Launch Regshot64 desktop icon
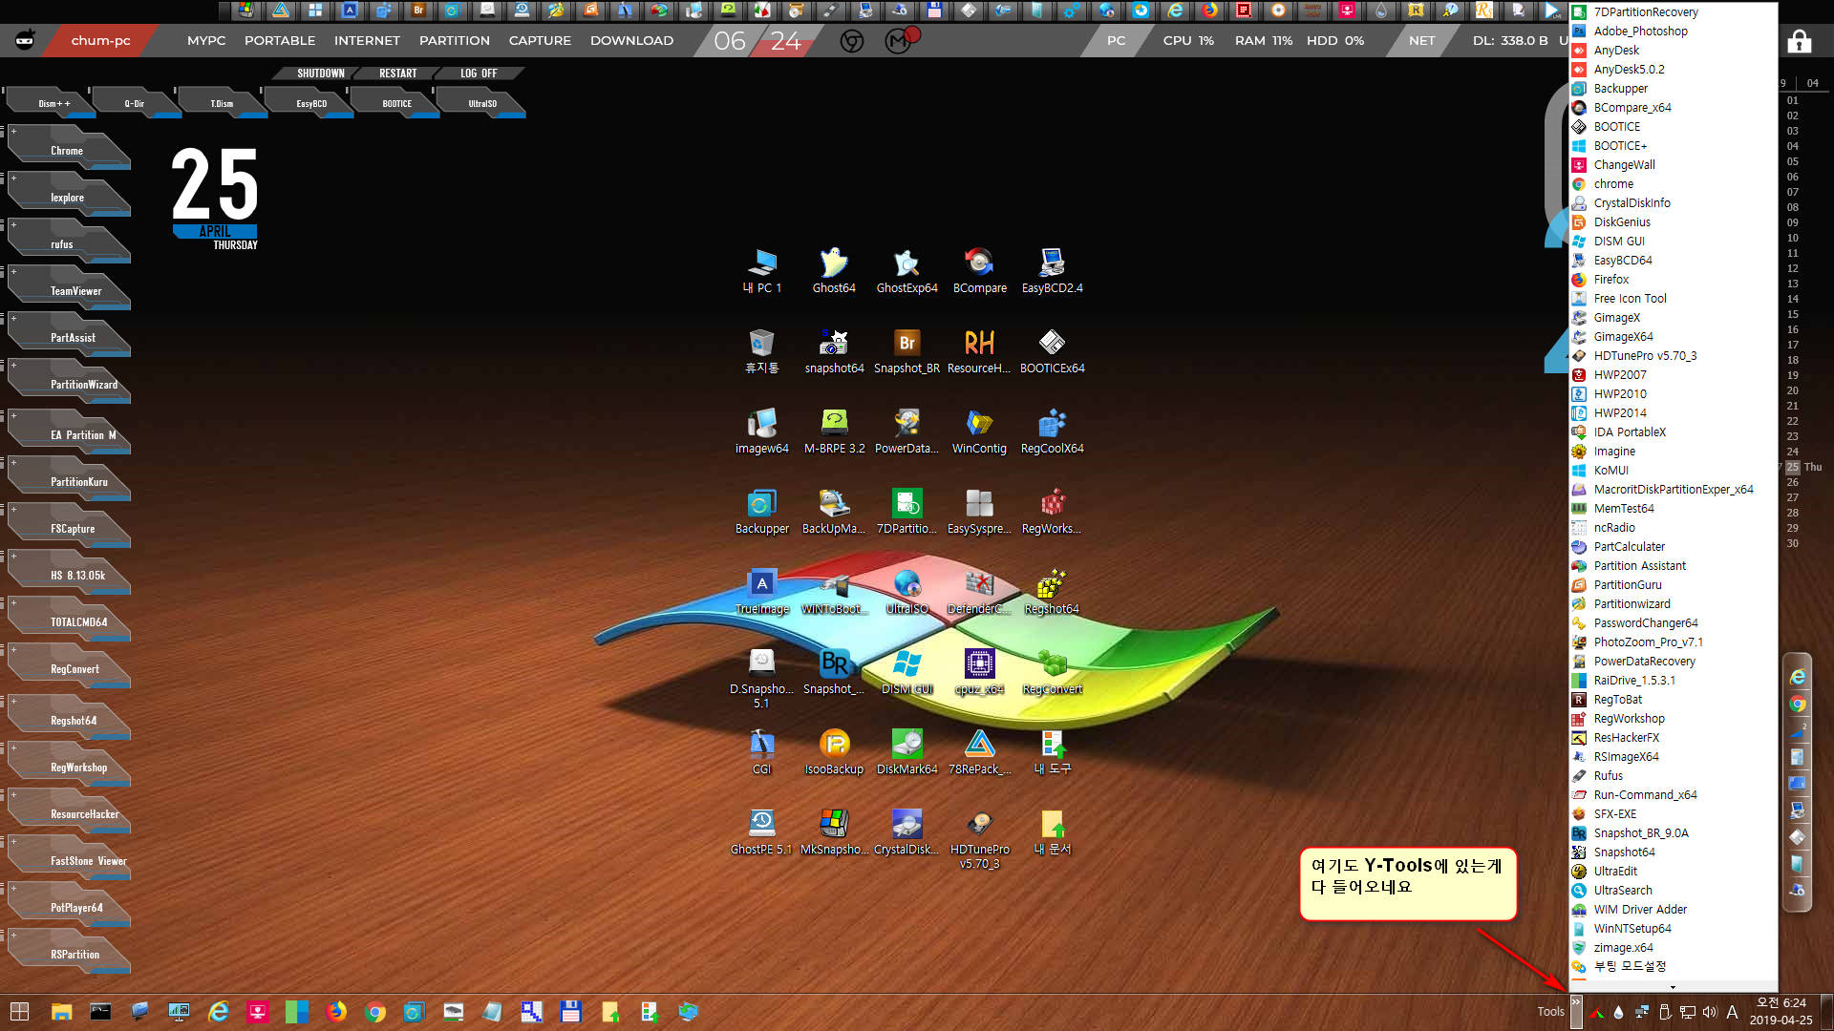This screenshot has height=1031, width=1834. (1052, 591)
